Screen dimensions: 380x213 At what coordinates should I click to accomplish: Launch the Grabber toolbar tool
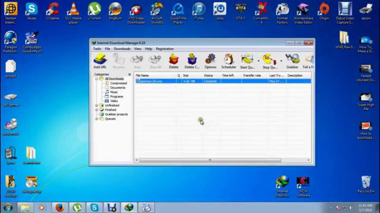tap(292, 61)
